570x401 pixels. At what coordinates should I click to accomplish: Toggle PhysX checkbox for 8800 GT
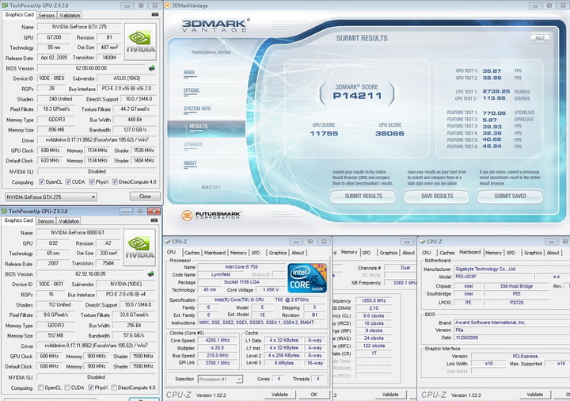(x=91, y=388)
